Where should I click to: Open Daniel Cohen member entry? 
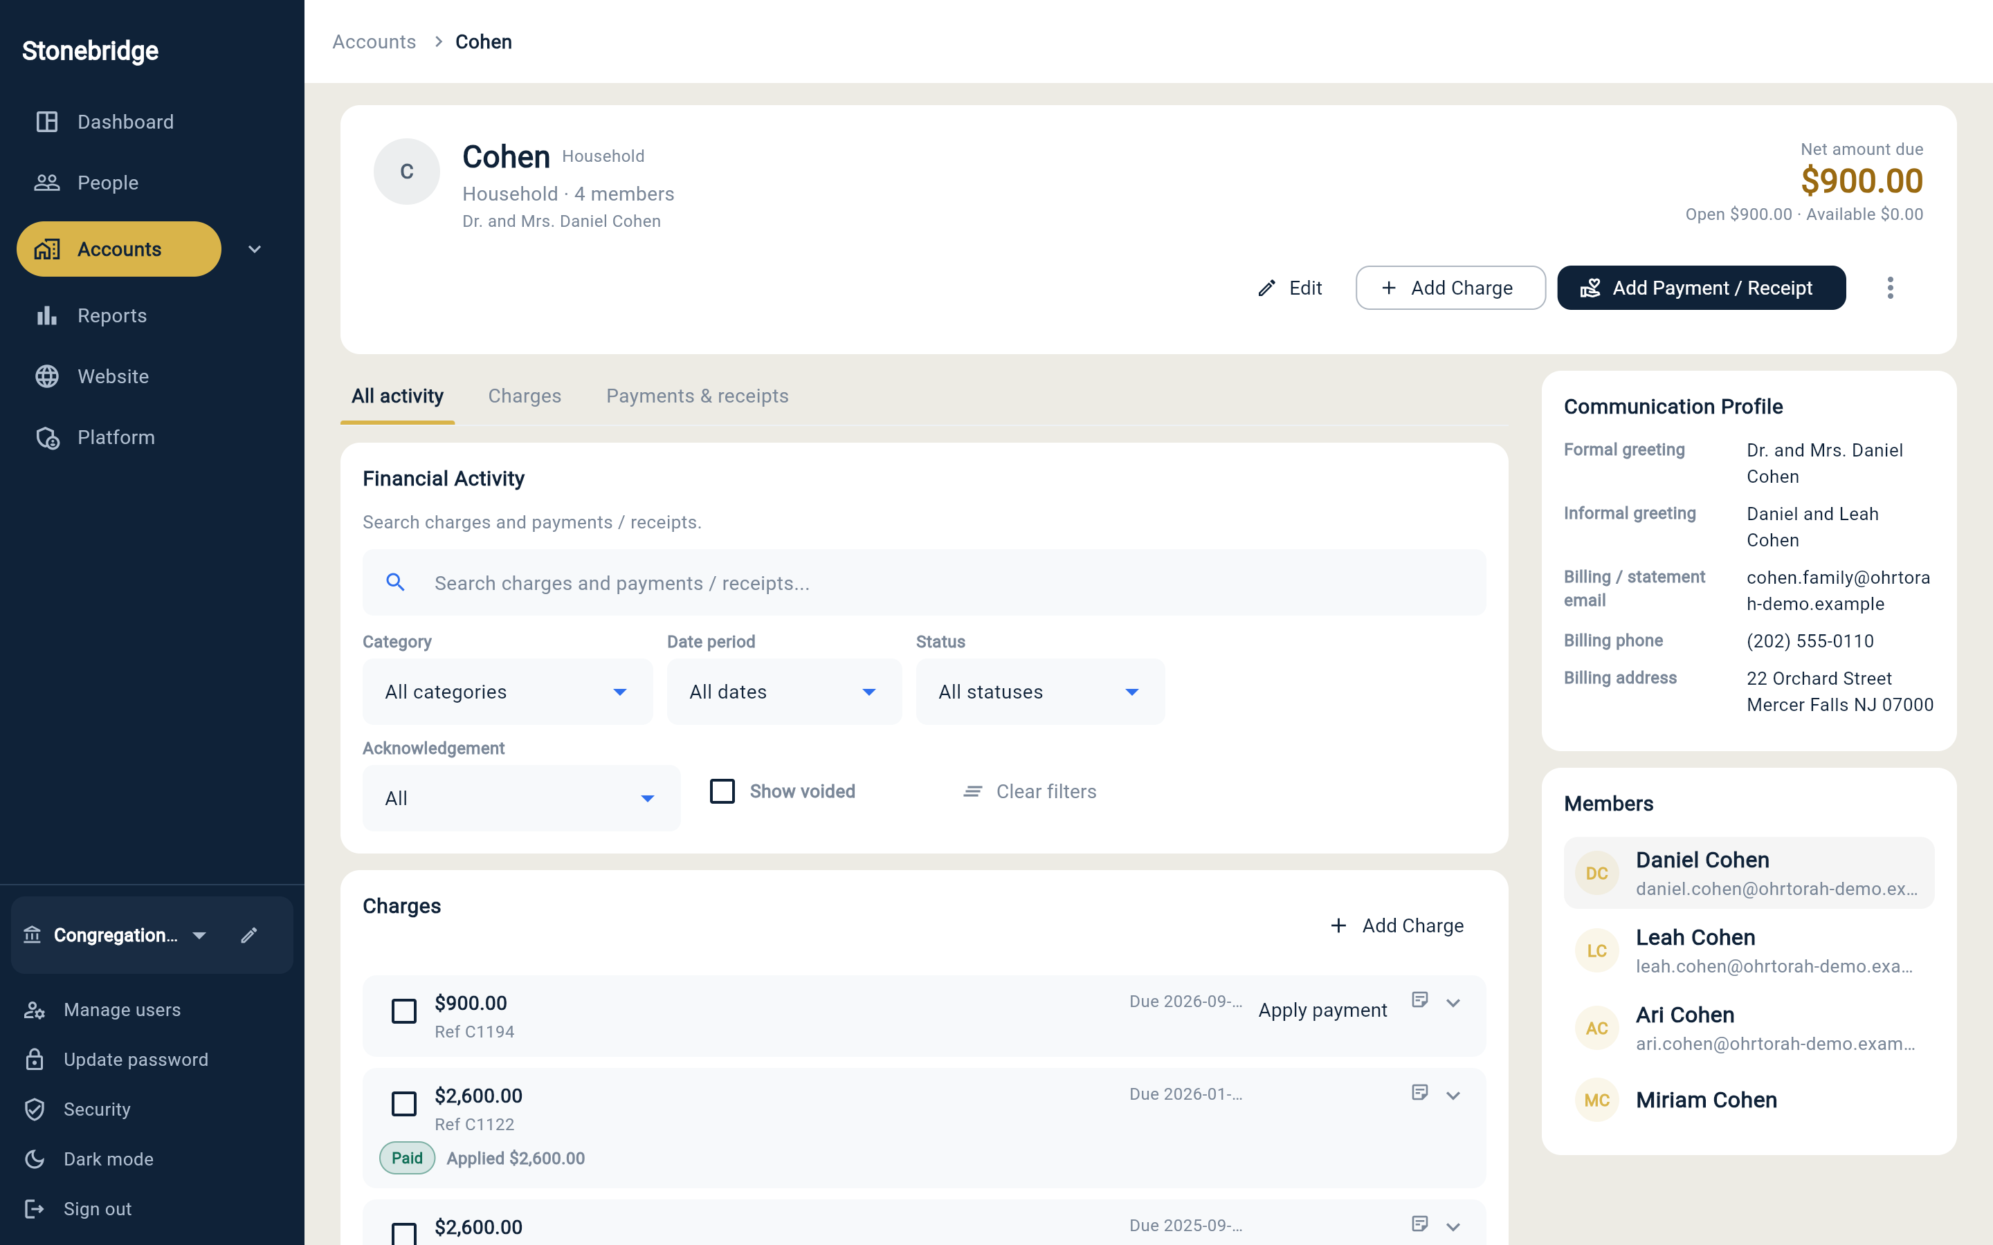click(1749, 874)
